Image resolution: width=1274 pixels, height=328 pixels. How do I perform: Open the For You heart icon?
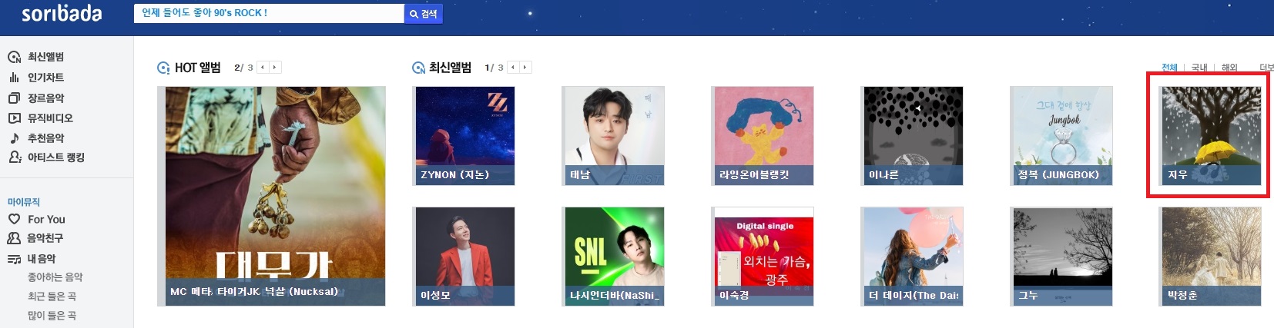(x=14, y=219)
